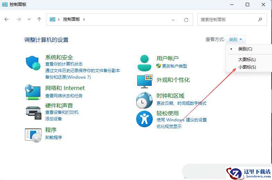Click 查看网络状态和任务 link
Image resolution: width=272 pixels, height=180 pixels.
(x=64, y=96)
